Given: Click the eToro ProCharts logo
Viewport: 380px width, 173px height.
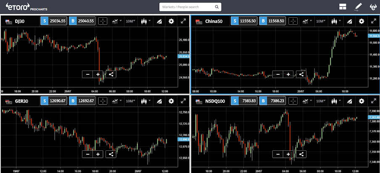Looking at the screenshot, I should pos(26,7).
